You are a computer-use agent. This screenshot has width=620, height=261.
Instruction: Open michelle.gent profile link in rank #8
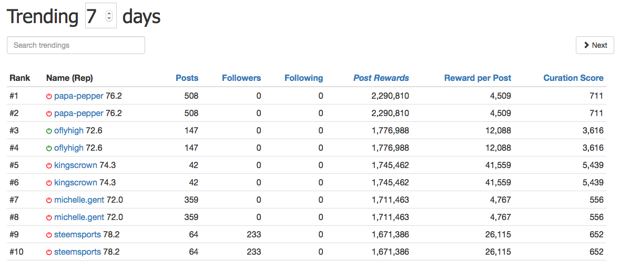click(79, 217)
